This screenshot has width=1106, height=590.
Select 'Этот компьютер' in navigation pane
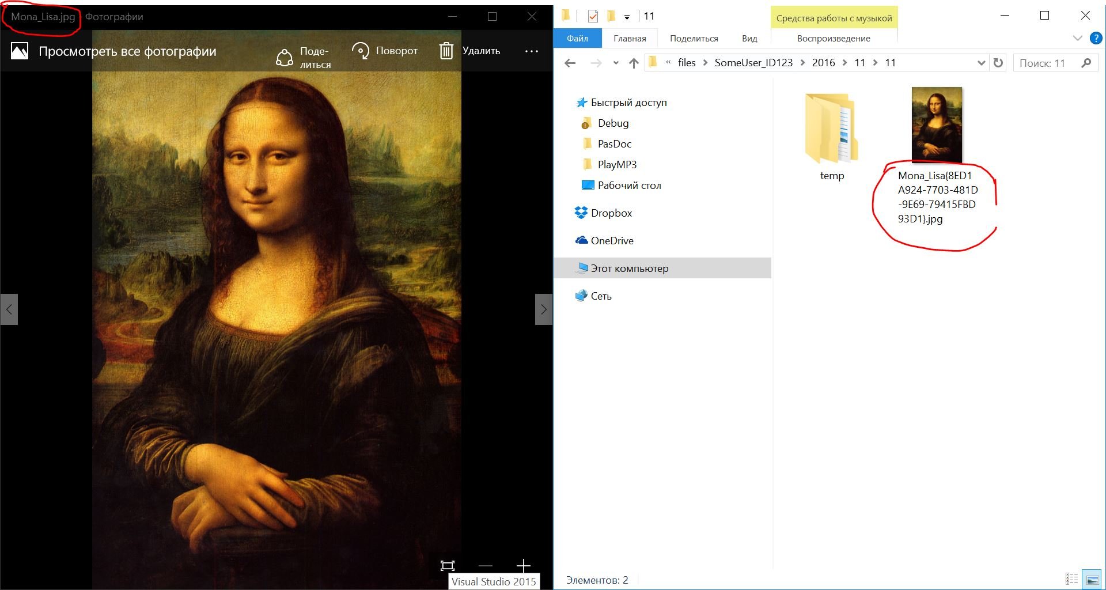pyautogui.click(x=662, y=268)
